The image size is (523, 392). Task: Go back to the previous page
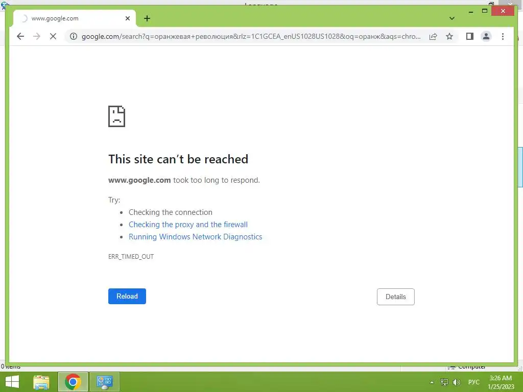pyautogui.click(x=20, y=36)
